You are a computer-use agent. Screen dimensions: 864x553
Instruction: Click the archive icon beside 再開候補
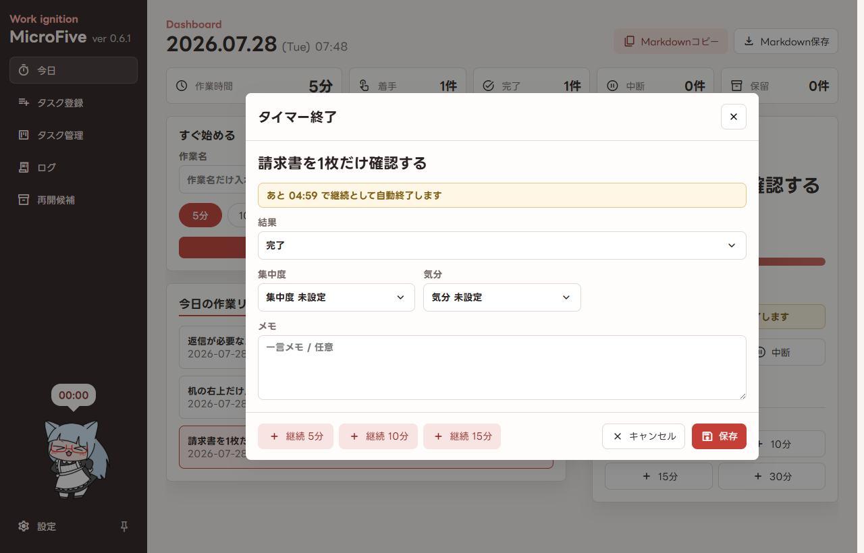[x=24, y=200]
